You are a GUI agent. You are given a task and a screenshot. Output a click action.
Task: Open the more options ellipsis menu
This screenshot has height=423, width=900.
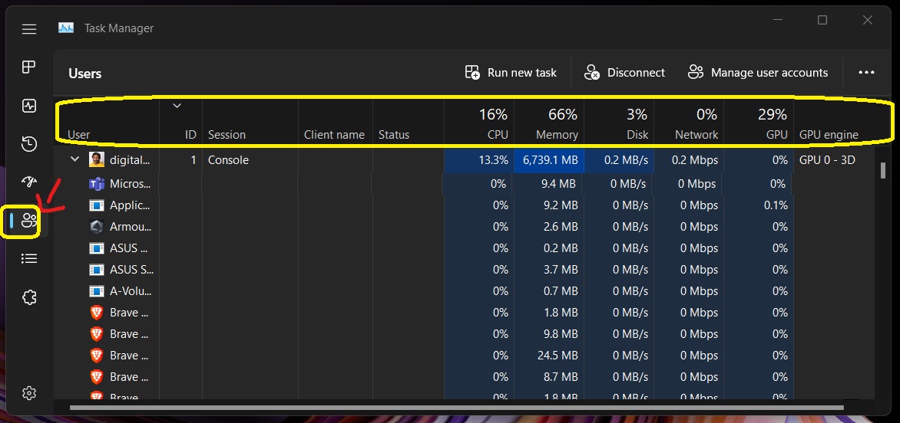[866, 73]
